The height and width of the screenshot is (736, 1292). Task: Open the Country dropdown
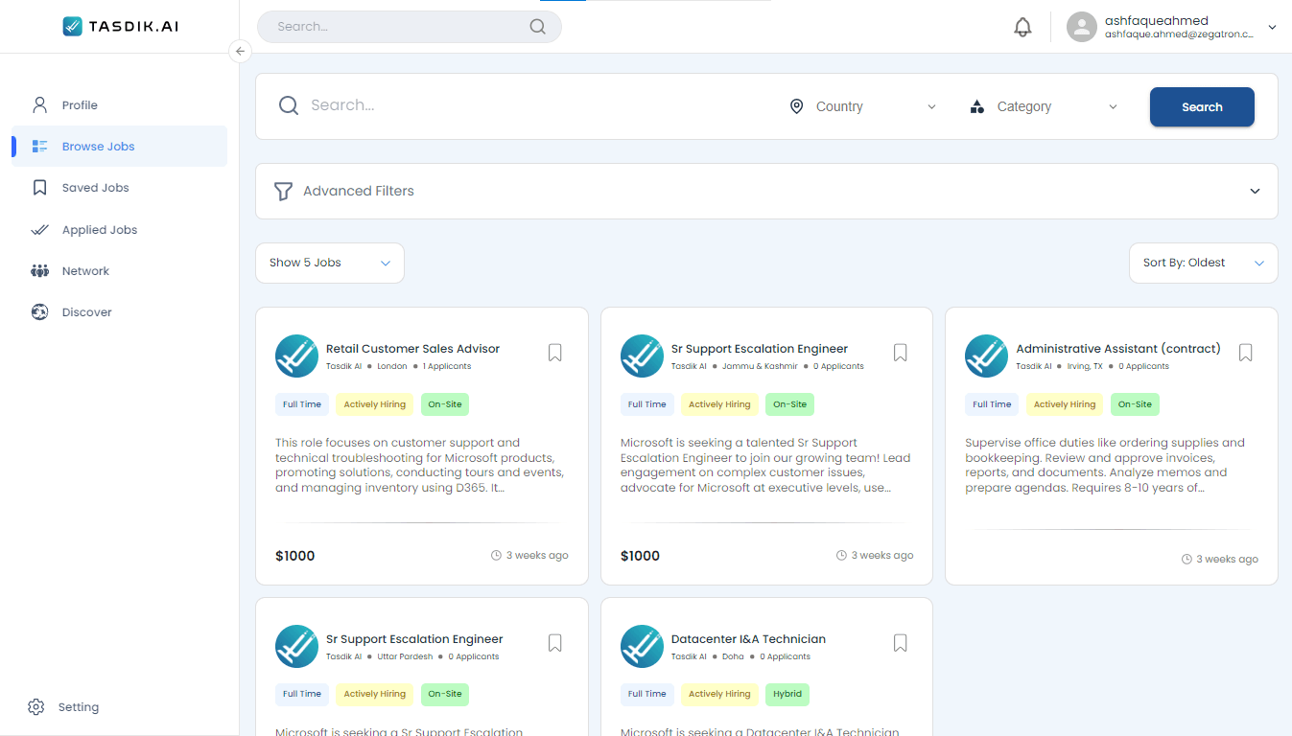861,106
